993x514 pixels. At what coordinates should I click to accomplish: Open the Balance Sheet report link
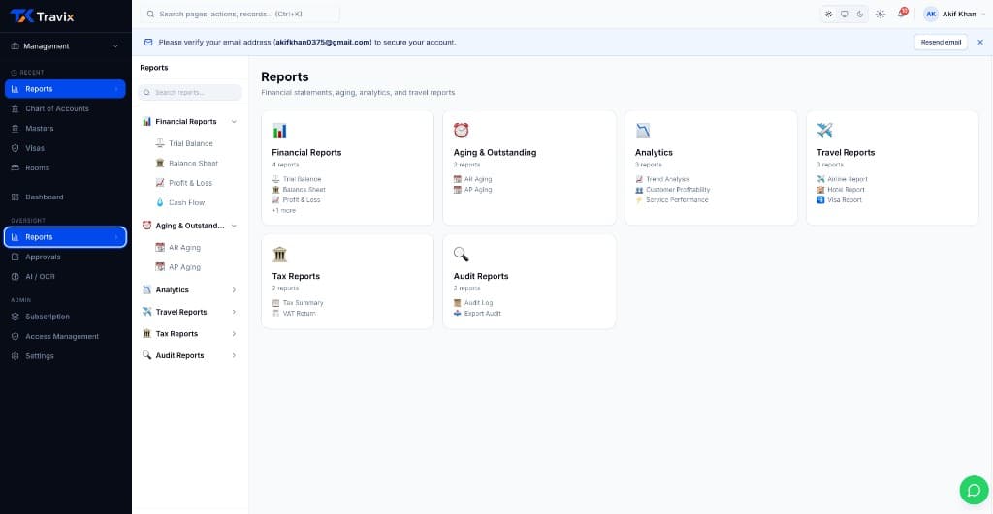[x=193, y=164]
